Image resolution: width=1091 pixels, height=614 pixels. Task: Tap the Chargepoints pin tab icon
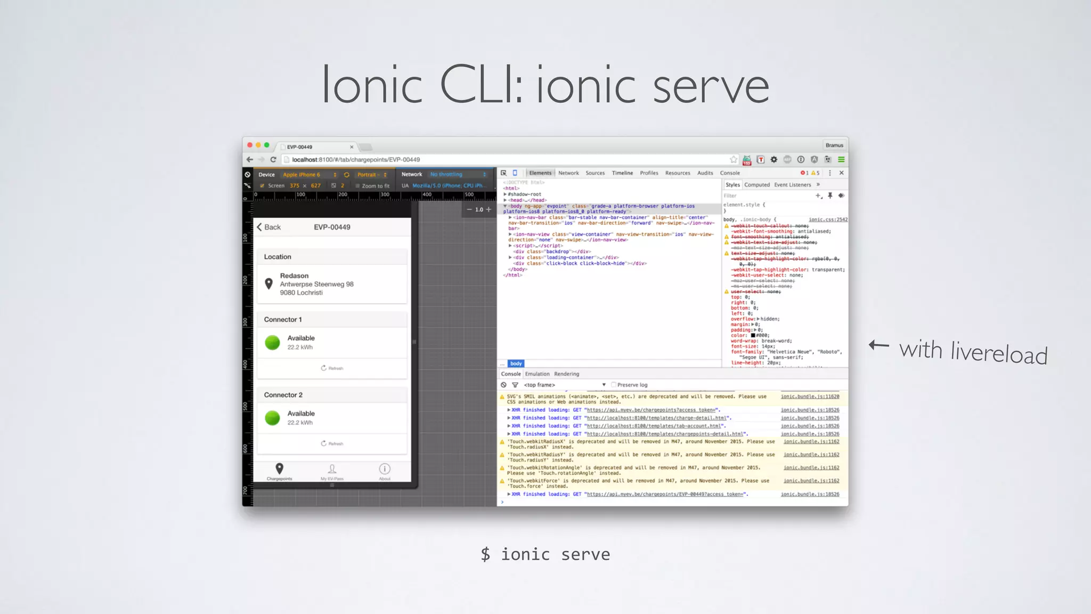pyautogui.click(x=279, y=468)
